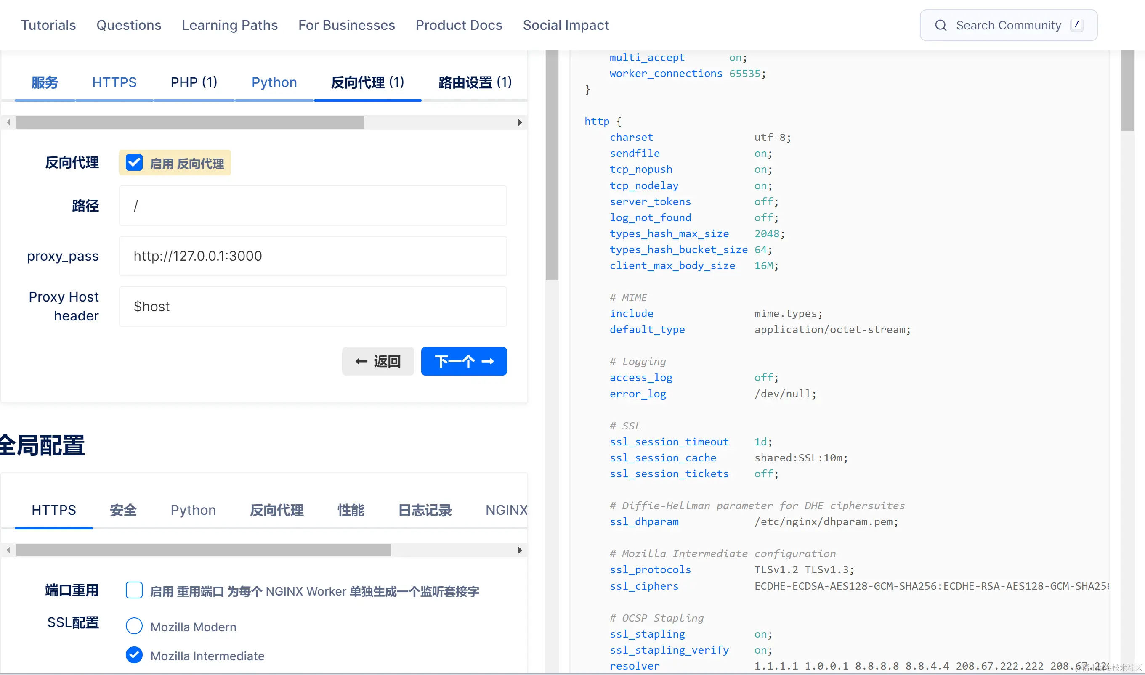Select Mozilla Intermediate radio button

point(134,655)
